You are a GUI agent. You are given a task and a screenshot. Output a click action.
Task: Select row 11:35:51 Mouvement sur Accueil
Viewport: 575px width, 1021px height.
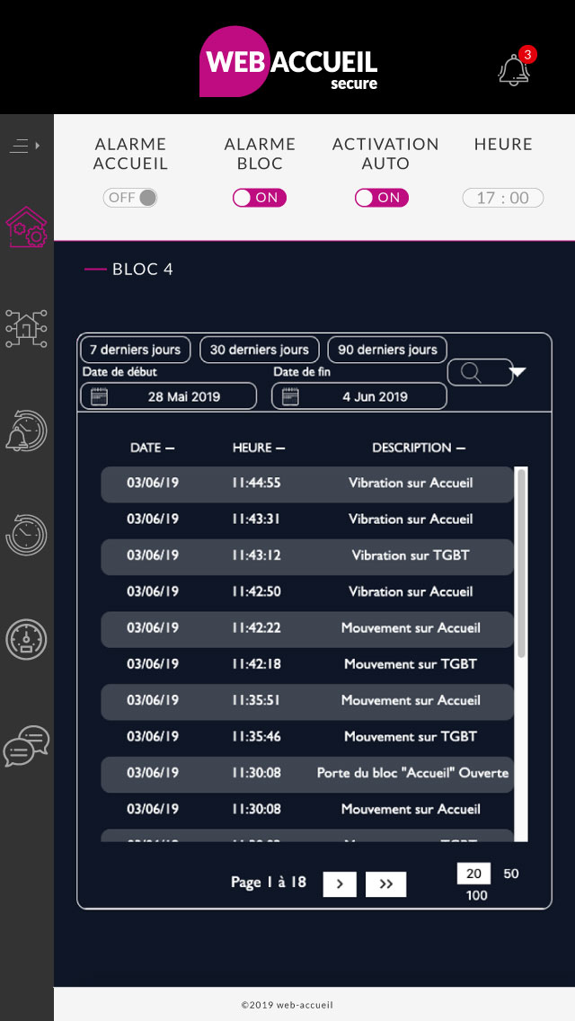point(307,701)
